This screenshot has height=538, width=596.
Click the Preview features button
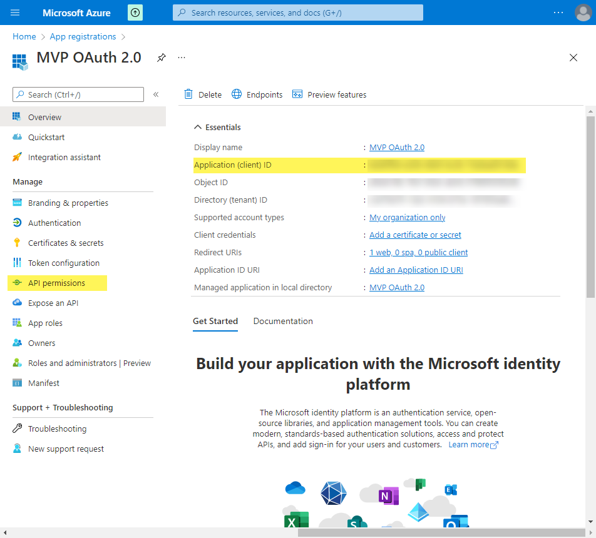point(329,94)
